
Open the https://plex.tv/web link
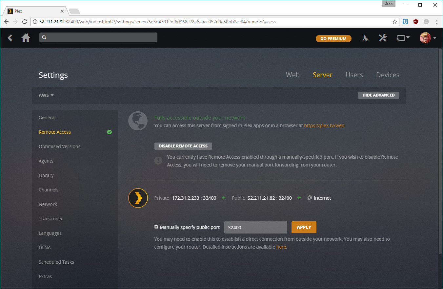click(x=324, y=125)
